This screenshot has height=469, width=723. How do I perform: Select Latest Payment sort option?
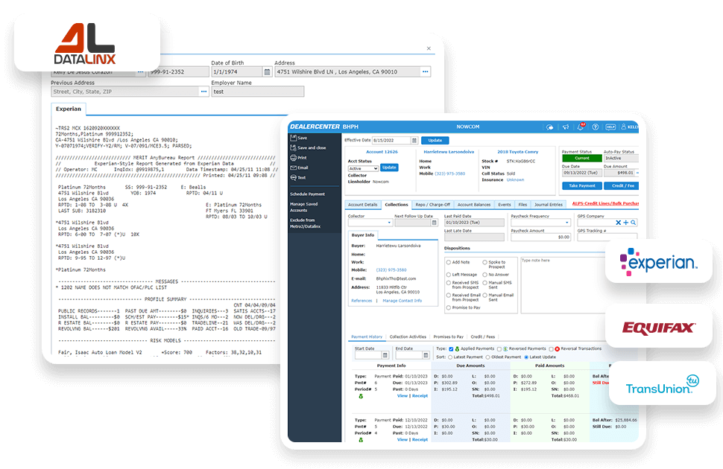click(x=450, y=357)
